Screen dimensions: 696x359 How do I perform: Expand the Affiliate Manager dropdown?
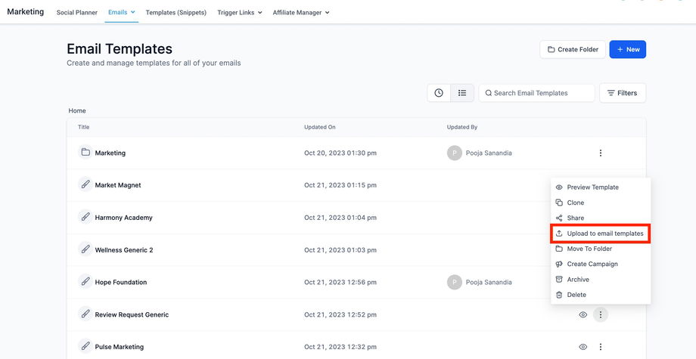[x=301, y=12]
